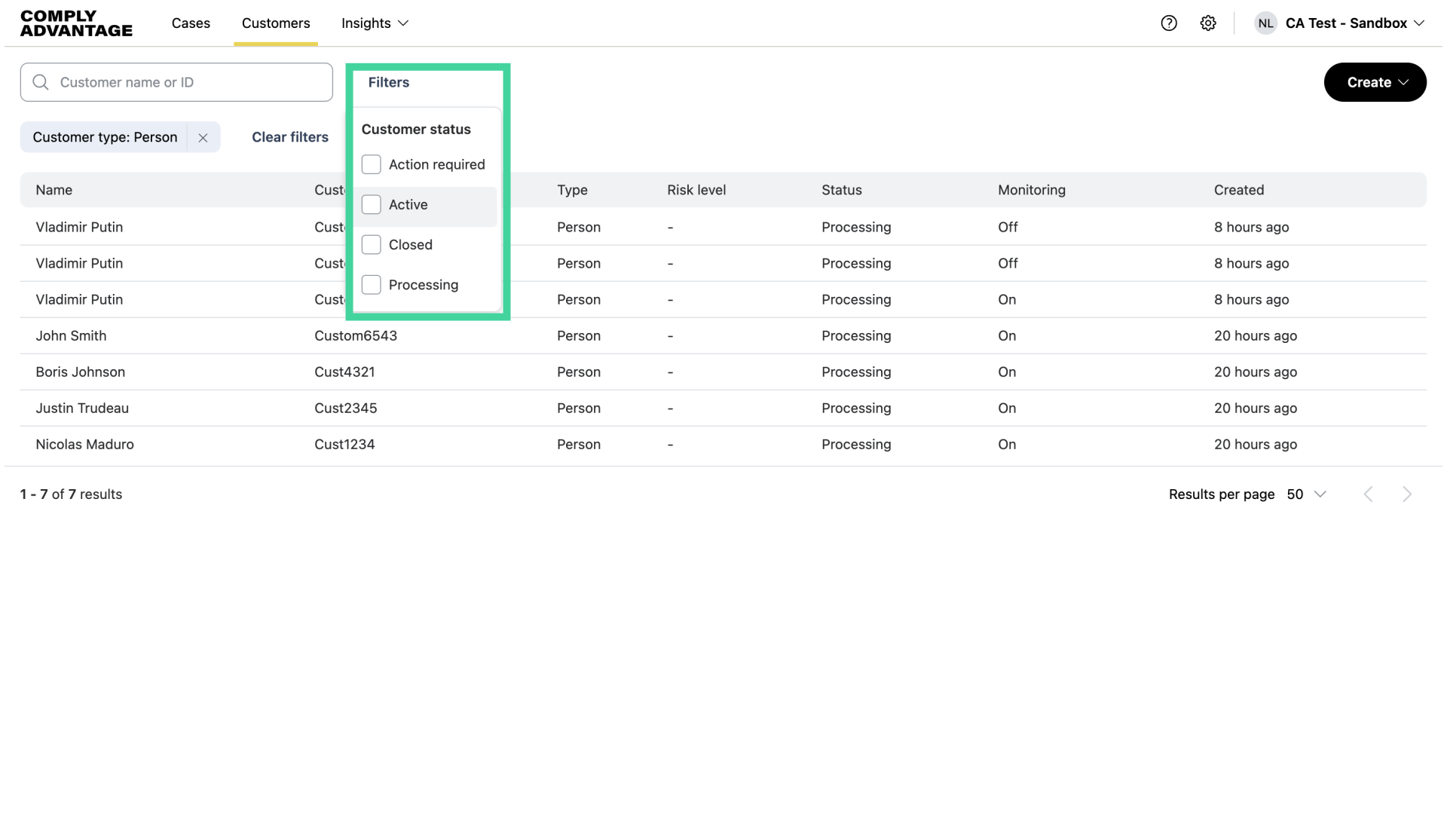1447x814 pixels.
Task: Enable the Processing status checkbox
Action: [371, 285]
